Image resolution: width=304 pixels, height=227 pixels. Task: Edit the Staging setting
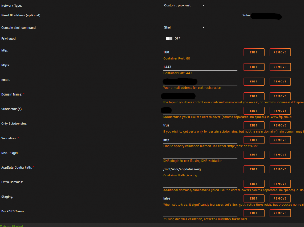point(254,198)
